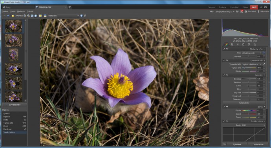Open the shopping cart icon
The width and height of the screenshot is (271, 148).
pos(237,11)
